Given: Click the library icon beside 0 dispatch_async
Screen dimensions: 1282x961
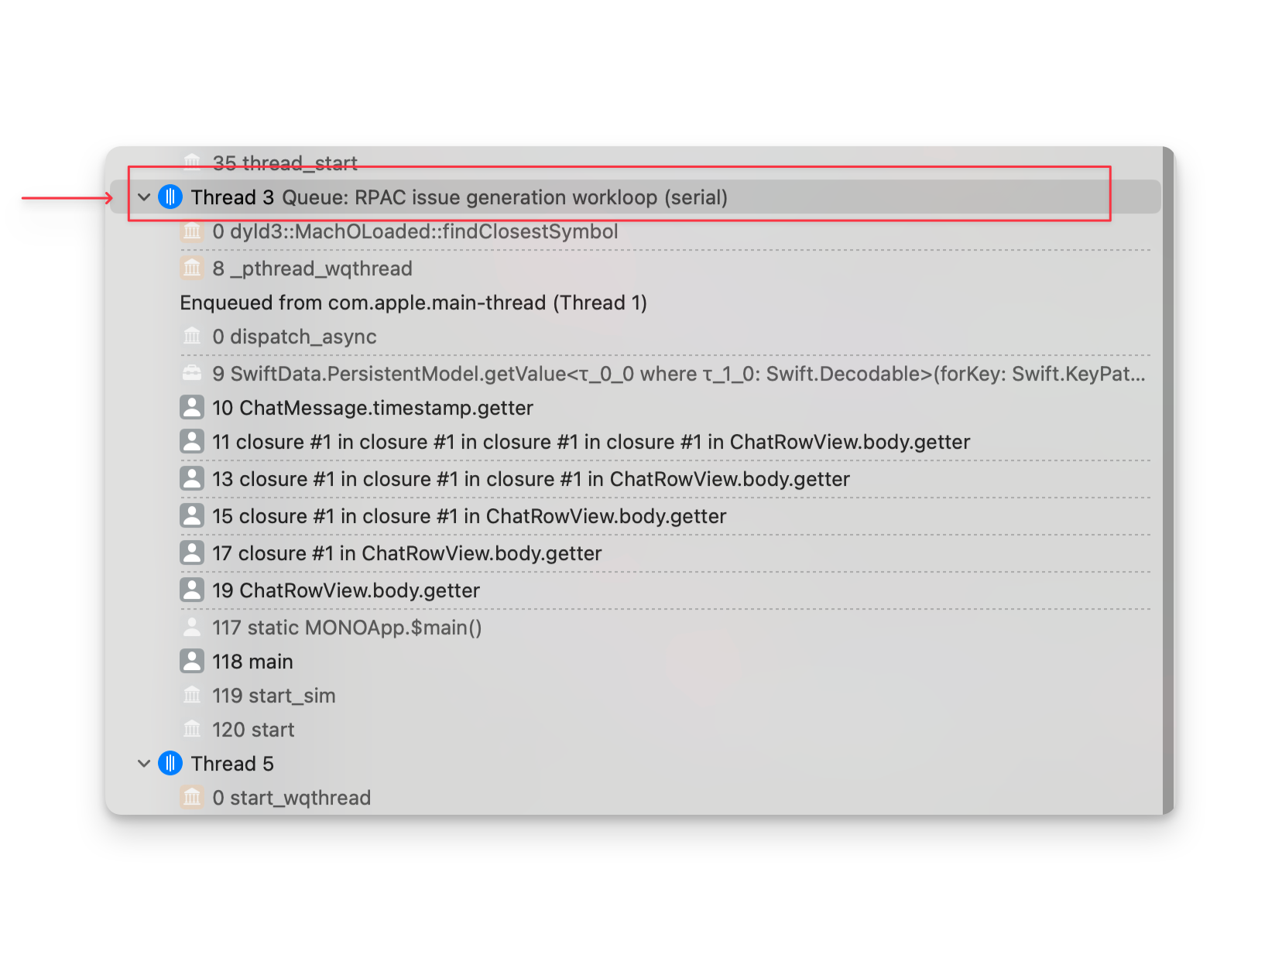Looking at the screenshot, I should point(192,337).
